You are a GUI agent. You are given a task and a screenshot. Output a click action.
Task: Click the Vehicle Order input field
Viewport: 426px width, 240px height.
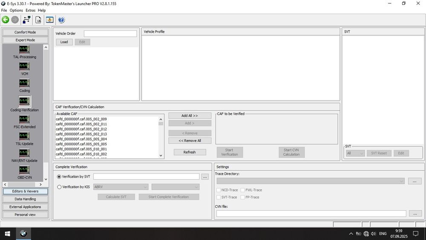click(110, 34)
